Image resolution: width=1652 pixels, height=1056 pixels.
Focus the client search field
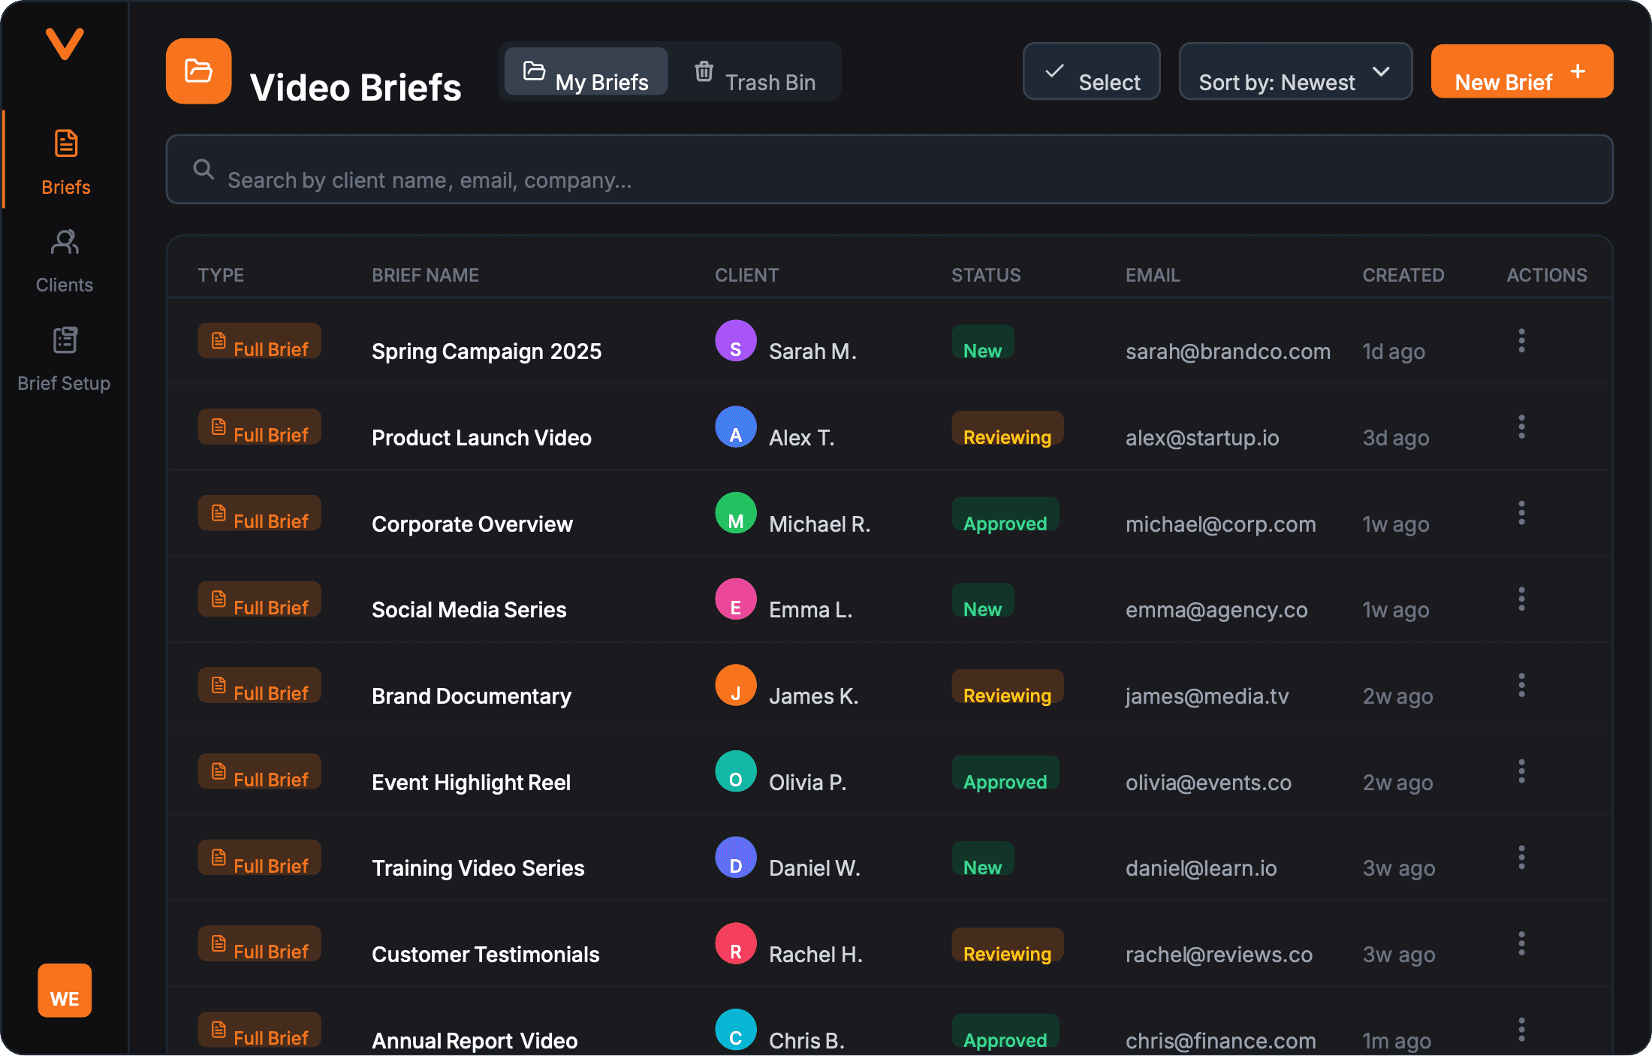tap(889, 170)
